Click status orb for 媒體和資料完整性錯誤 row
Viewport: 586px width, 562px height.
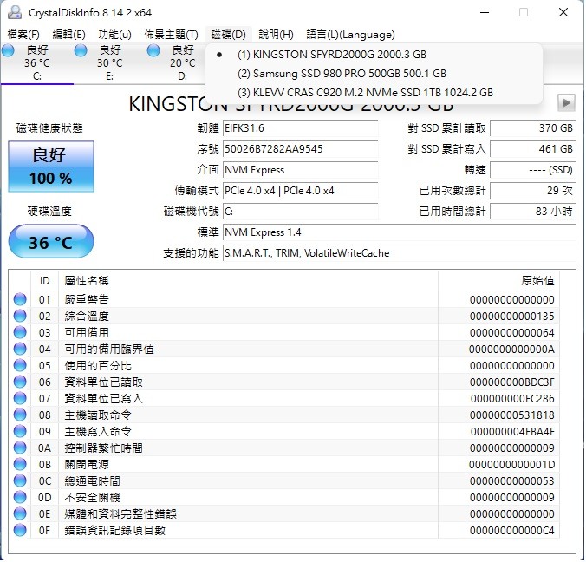point(20,513)
